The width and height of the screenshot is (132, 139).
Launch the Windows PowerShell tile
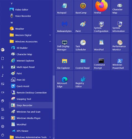tap(120, 61)
